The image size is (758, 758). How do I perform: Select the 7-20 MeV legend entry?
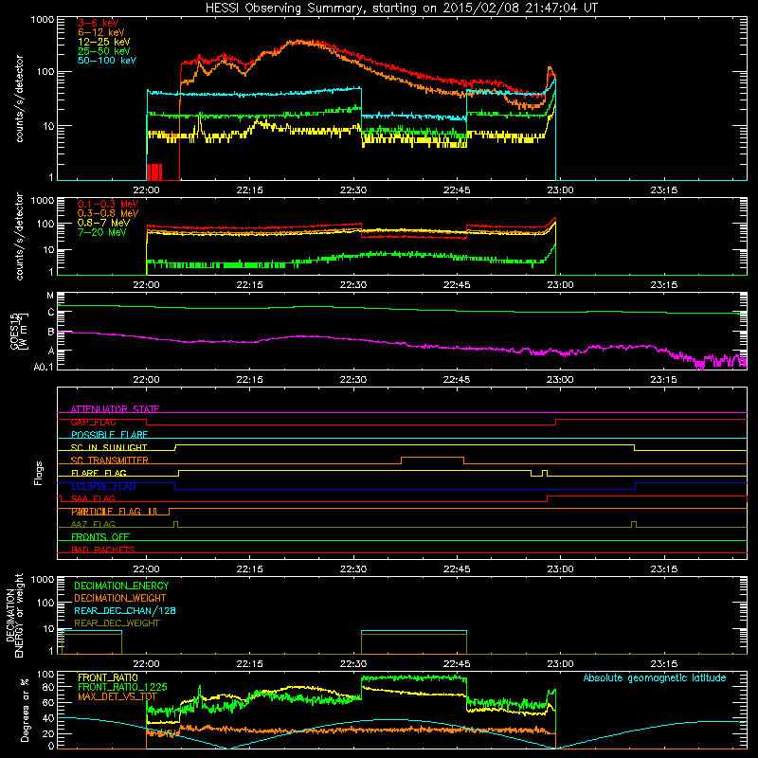coord(101,232)
